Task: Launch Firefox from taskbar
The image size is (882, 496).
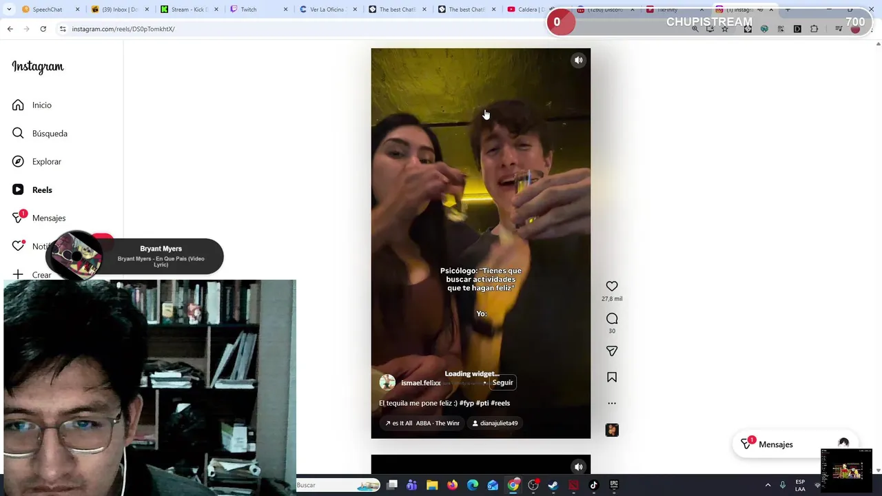Action: 452,485
